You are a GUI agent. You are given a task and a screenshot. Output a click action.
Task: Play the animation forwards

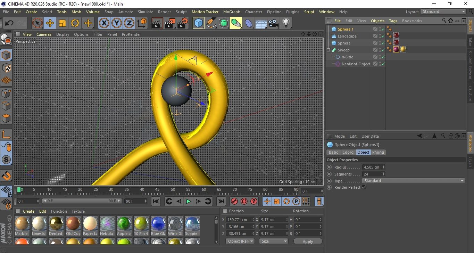[188, 201]
